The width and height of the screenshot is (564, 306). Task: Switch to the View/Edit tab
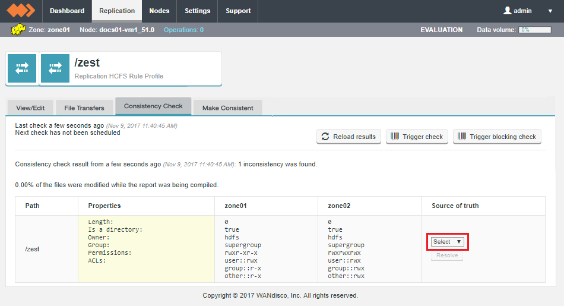(30, 108)
